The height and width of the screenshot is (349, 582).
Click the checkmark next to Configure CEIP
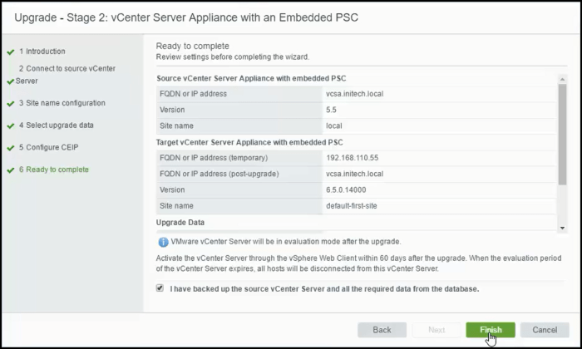click(10, 148)
